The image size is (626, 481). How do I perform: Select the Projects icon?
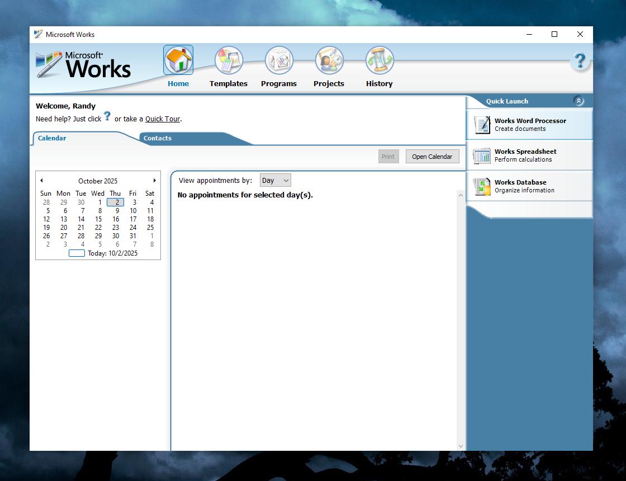[329, 60]
